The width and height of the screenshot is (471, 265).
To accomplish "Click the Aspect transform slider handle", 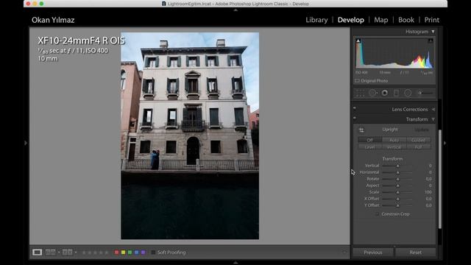I will [x=397, y=185].
